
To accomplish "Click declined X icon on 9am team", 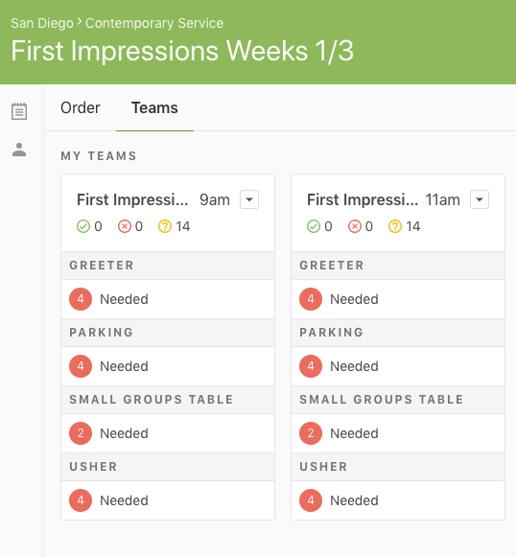I will (125, 226).
